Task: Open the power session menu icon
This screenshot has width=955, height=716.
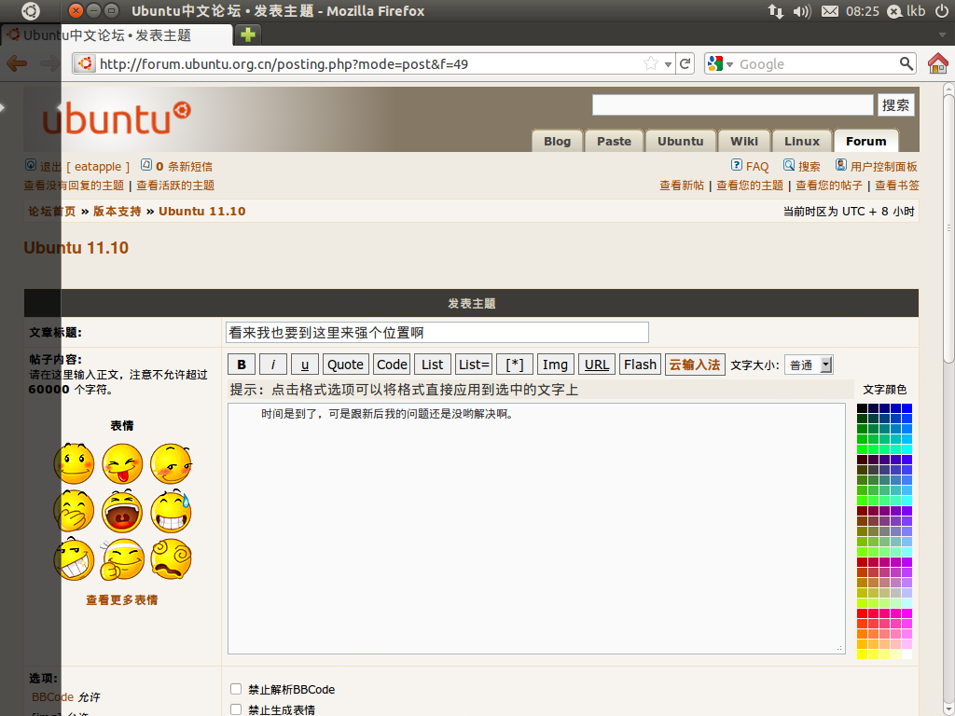Action: (x=942, y=11)
